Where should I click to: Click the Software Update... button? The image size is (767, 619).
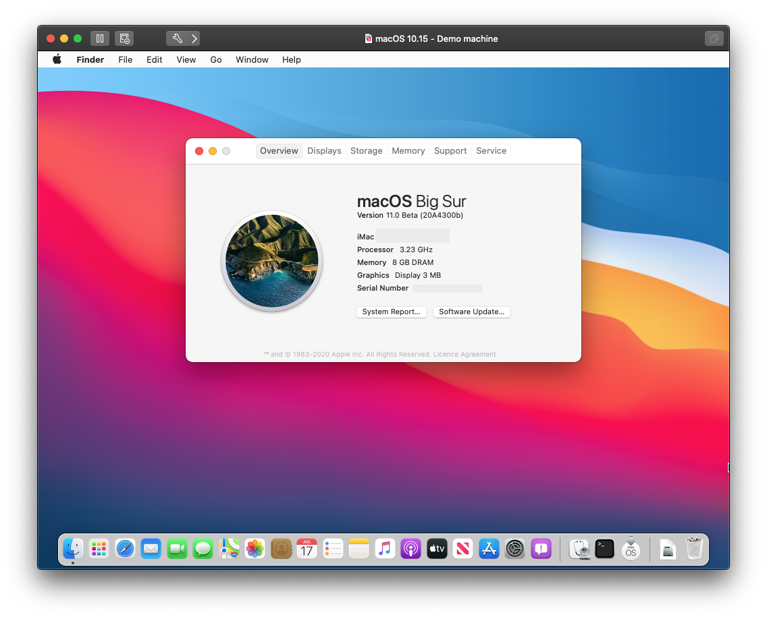pyautogui.click(x=471, y=312)
